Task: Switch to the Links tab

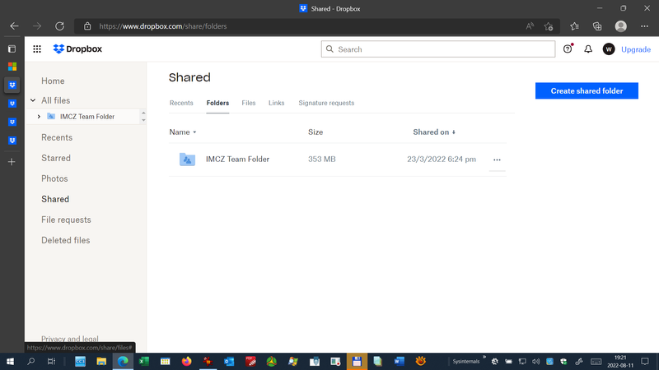Action: (277, 103)
